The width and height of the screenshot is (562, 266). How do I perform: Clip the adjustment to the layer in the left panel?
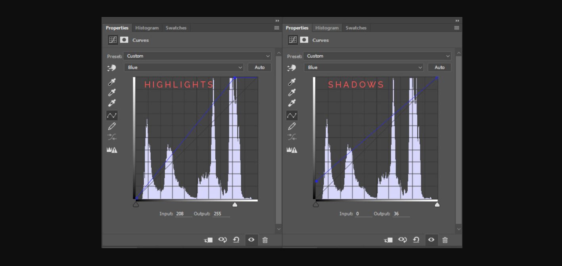(x=209, y=240)
